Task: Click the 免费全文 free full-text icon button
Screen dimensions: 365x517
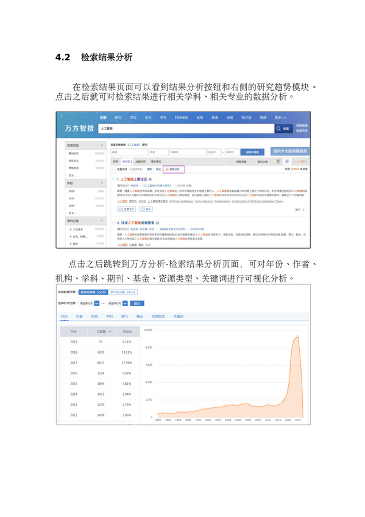Action: click(126, 209)
